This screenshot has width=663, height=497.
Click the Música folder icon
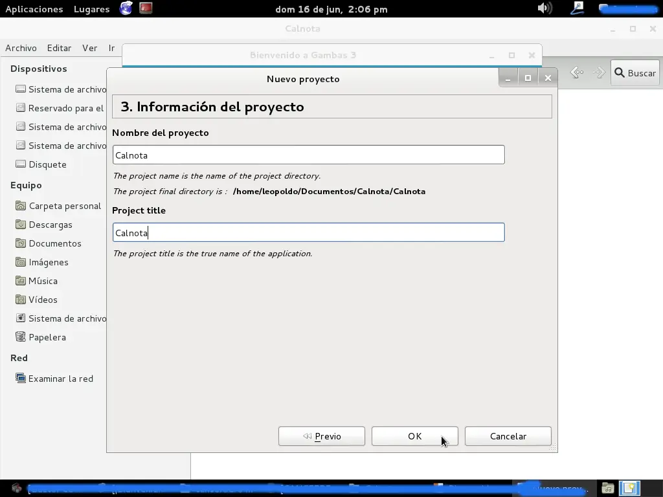click(20, 281)
